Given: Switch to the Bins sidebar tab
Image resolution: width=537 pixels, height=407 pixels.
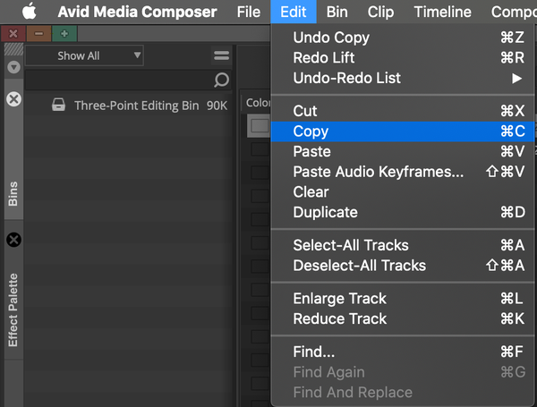Looking at the screenshot, I should (13, 194).
